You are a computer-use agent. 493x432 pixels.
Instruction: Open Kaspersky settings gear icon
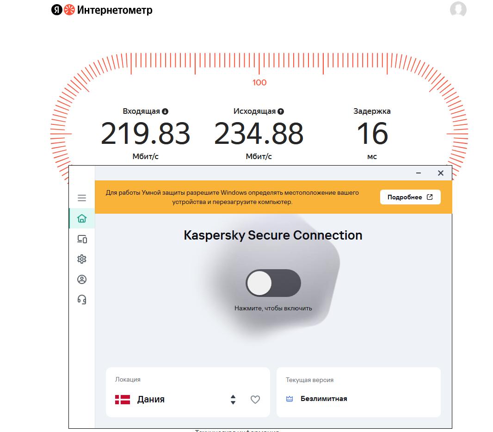coord(82,259)
